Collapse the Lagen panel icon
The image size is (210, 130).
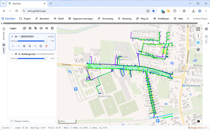pos(52,28)
